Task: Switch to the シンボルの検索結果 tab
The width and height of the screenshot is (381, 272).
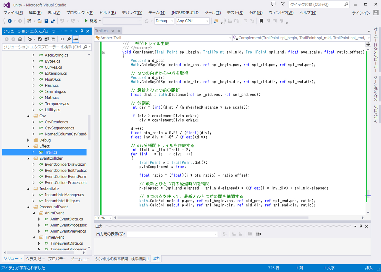Action: [112, 259]
